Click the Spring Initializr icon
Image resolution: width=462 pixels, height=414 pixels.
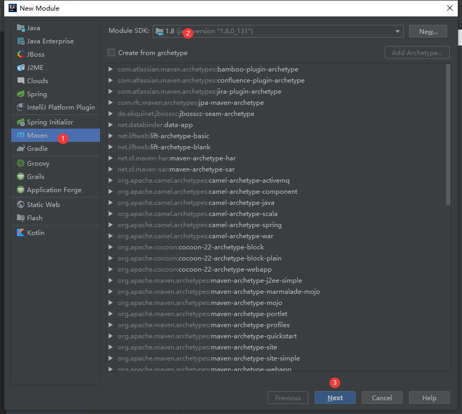click(x=21, y=122)
